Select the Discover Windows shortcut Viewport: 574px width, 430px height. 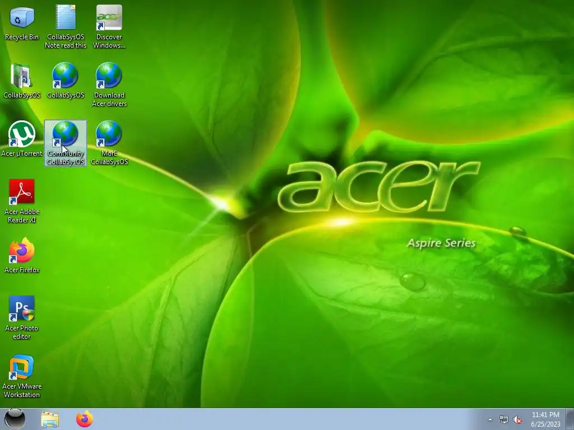[x=109, y=27]
